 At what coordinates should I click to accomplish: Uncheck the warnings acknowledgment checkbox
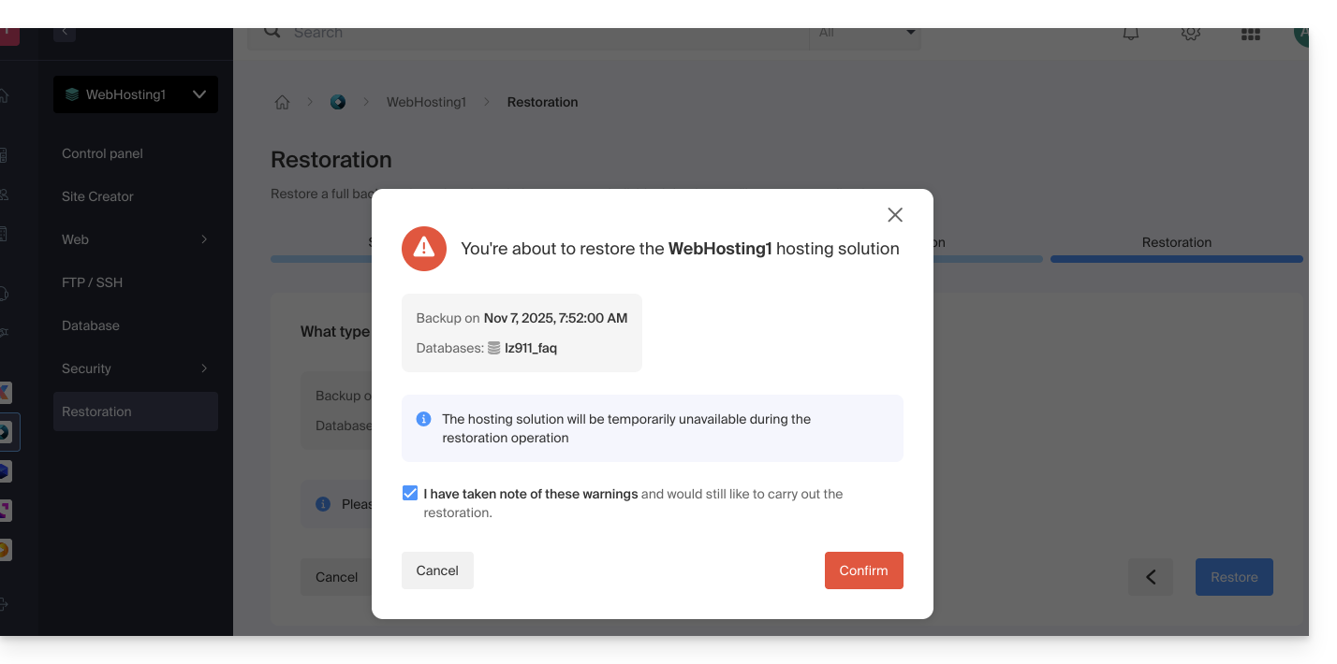[410, 494]
